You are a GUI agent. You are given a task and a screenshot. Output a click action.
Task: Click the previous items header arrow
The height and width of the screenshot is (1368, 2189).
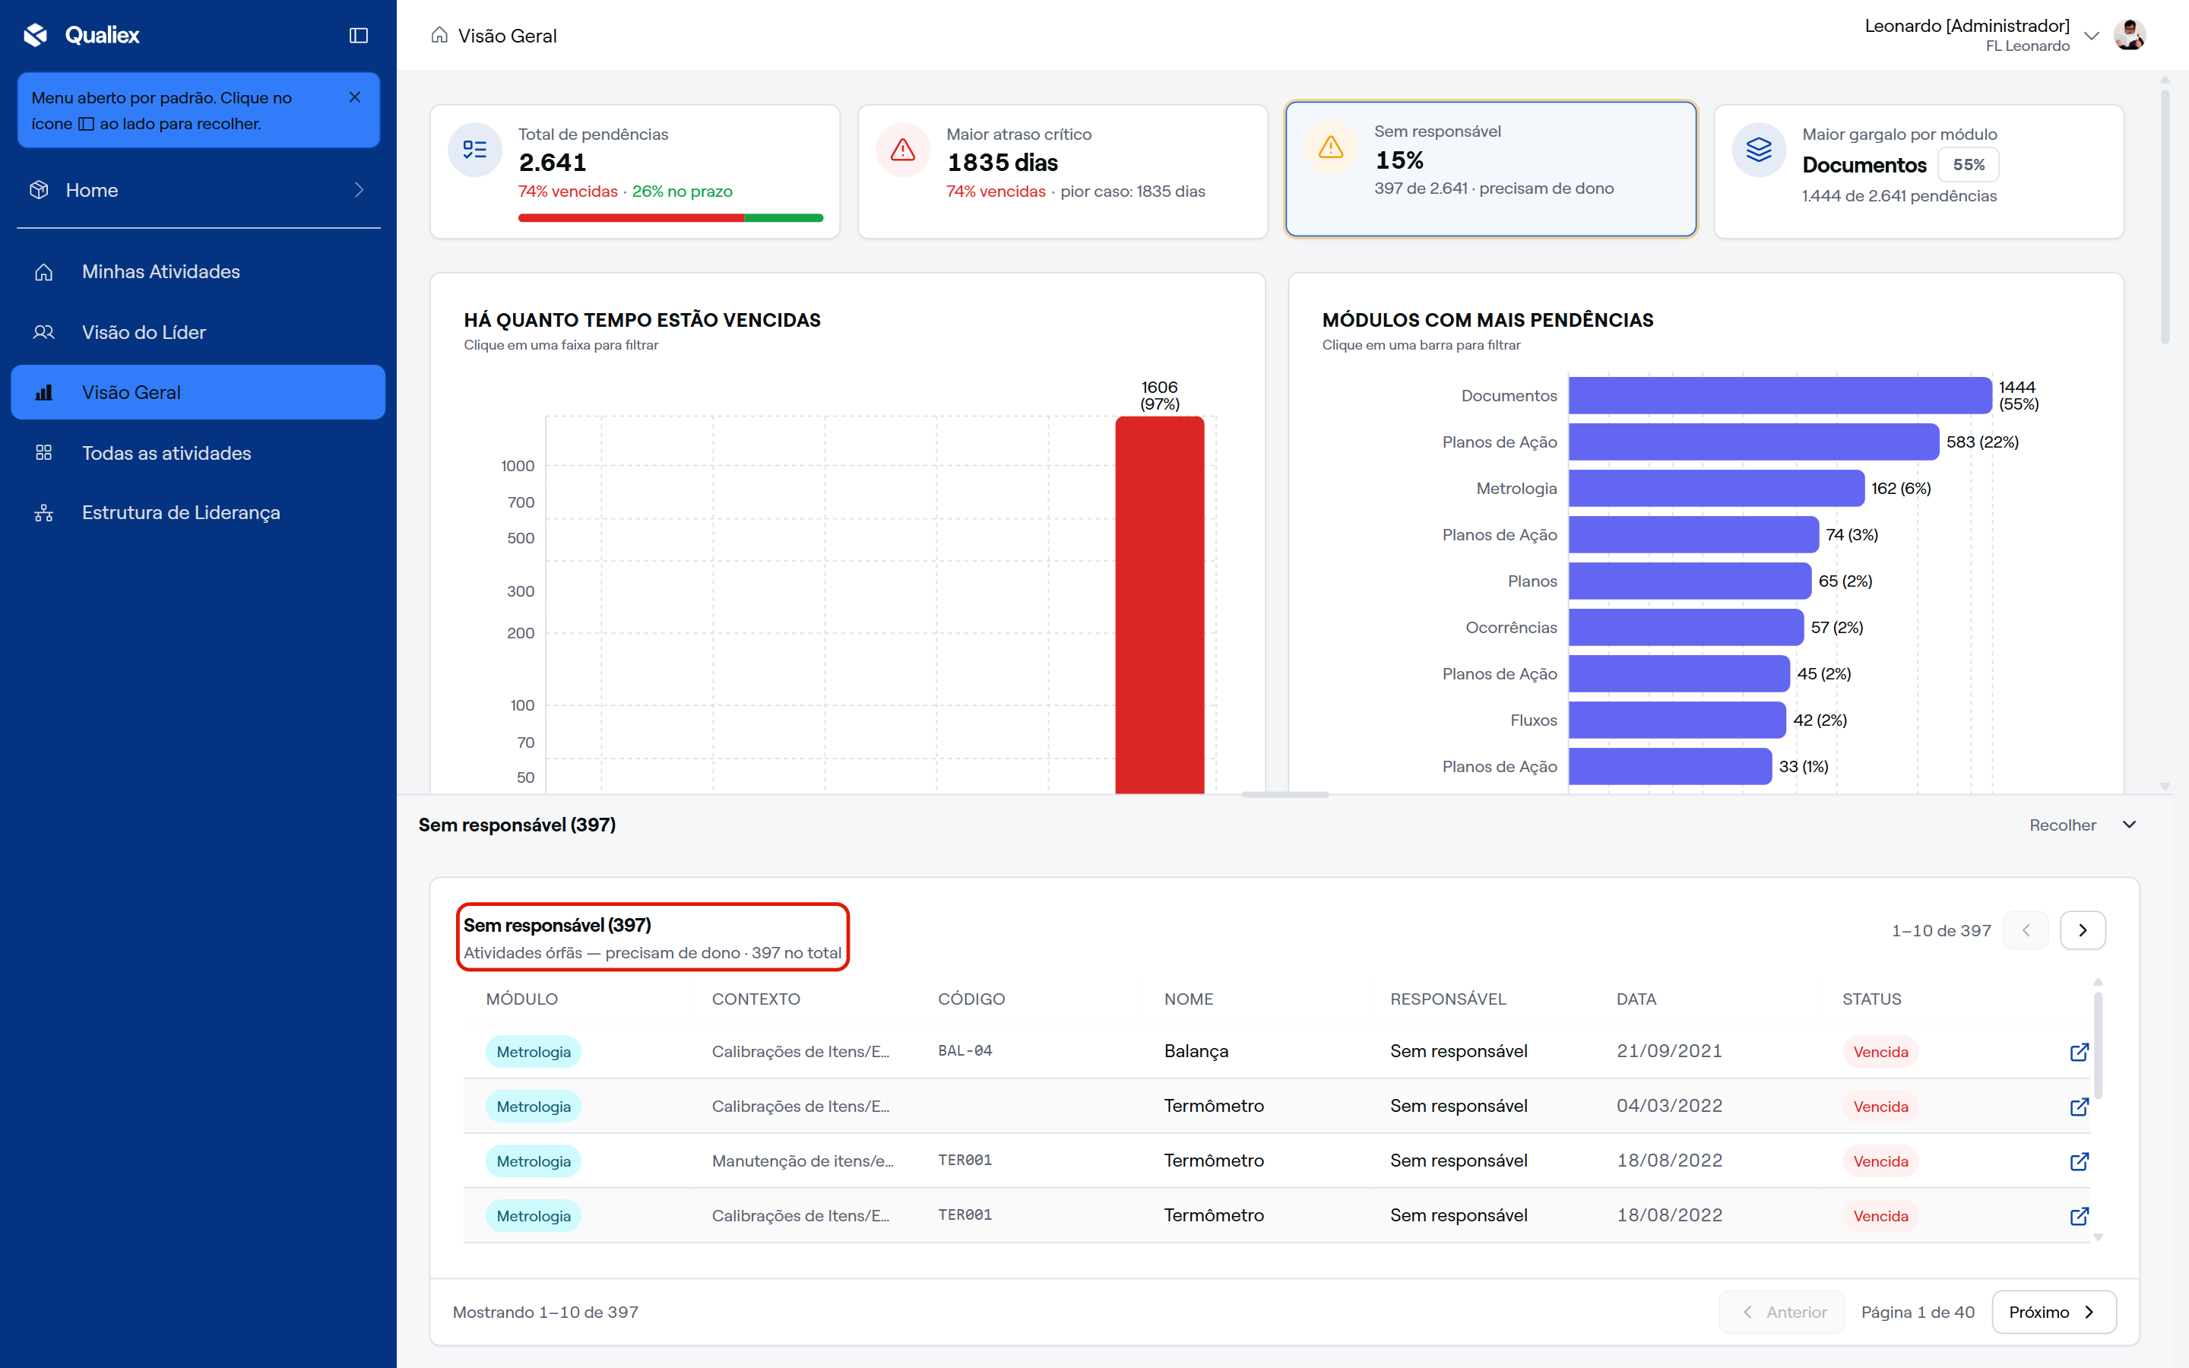[x=2026, y=930]
